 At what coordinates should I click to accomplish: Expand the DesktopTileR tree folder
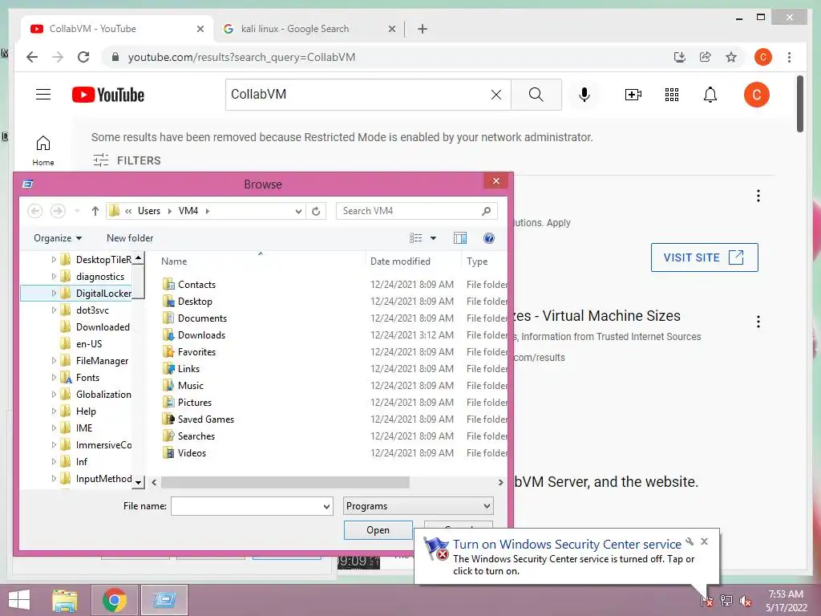pyautogui.click(x=54, y=259)
